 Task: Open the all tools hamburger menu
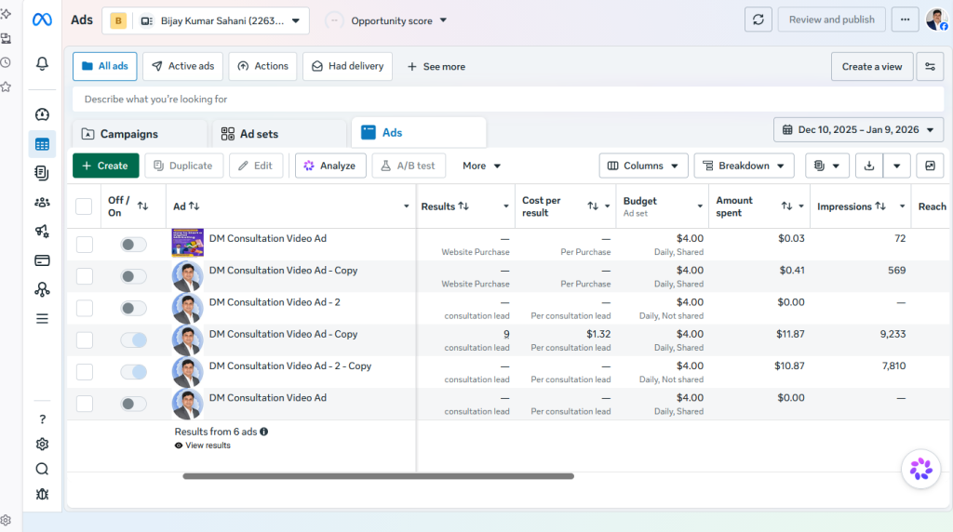[x=42, y=319]
